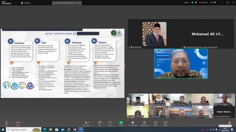This screenshot has height=132, width=236.
Task: Switch to the Meeting tab
Action: (x=25, y=3)
